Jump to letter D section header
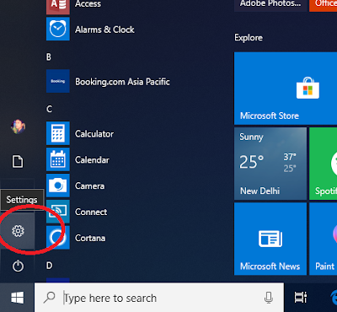 (49, 266)
